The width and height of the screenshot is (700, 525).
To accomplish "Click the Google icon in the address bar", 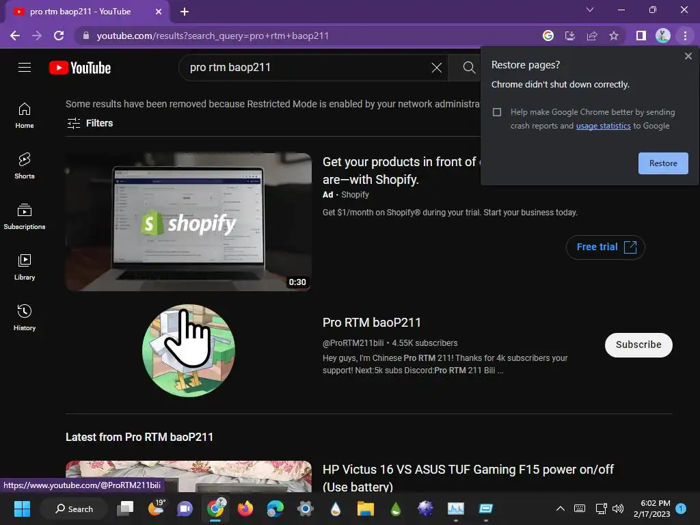I will (548, 36).
